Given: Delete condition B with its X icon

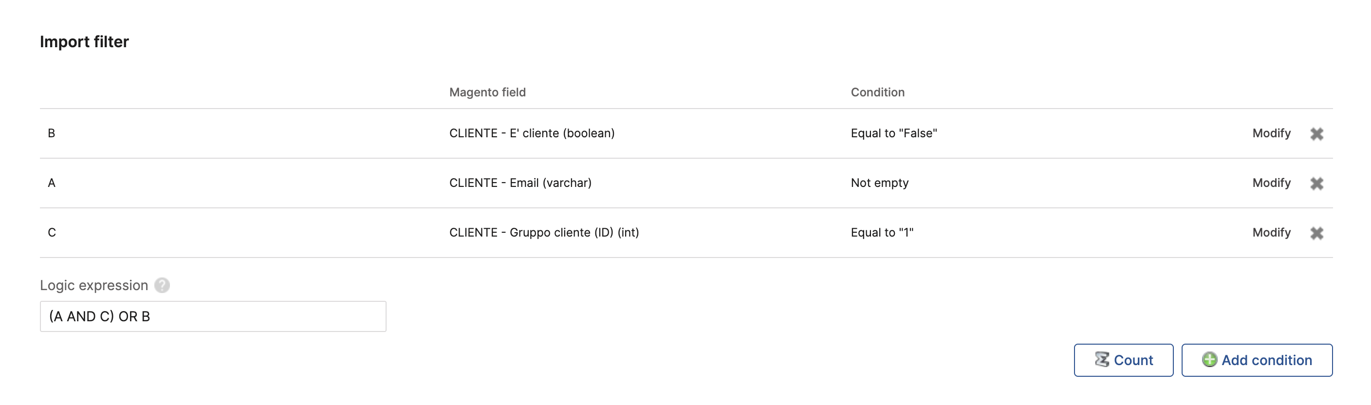Looking at the screenshot, I should point(1316,133).
